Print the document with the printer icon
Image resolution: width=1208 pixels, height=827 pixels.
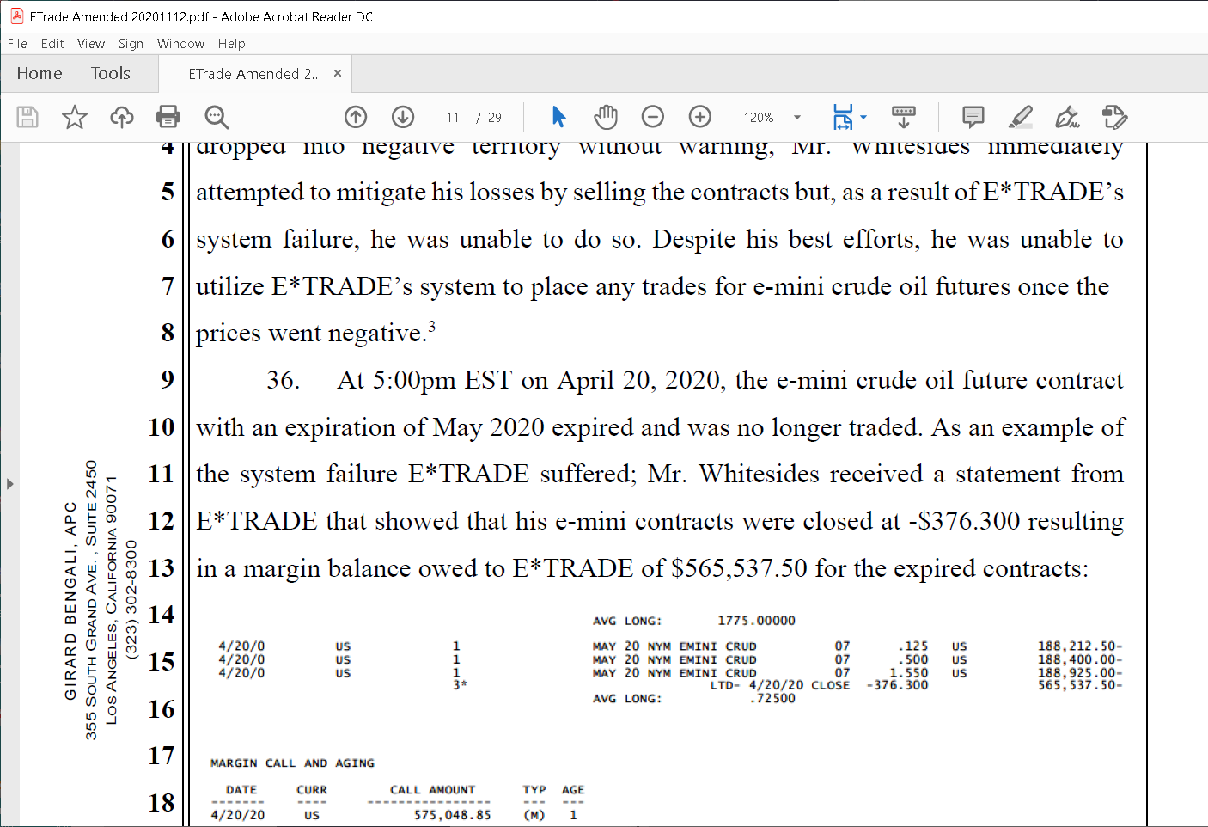168,117
